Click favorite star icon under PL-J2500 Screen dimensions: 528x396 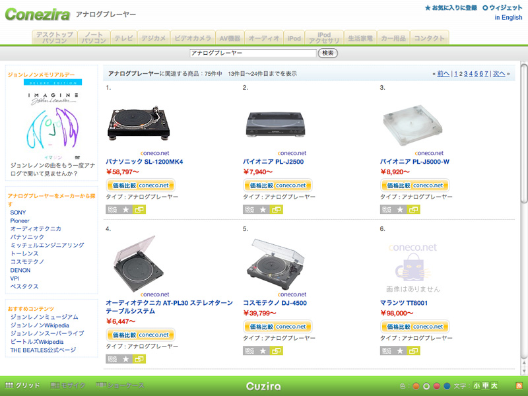(263, 209)
